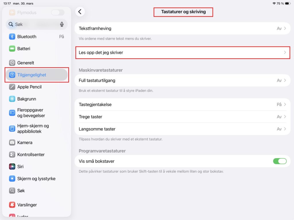Toggle the Flymodus switch
This screenshot has width=294, height=220.
(x=57, y=13)
